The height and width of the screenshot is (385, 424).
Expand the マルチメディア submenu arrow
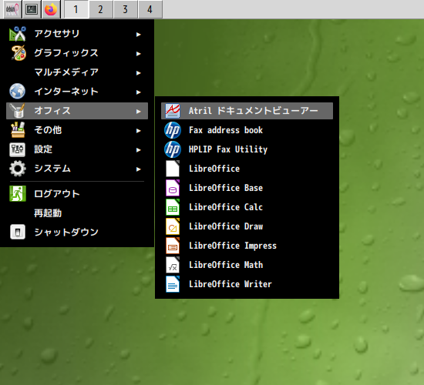[x=139, y=72]
